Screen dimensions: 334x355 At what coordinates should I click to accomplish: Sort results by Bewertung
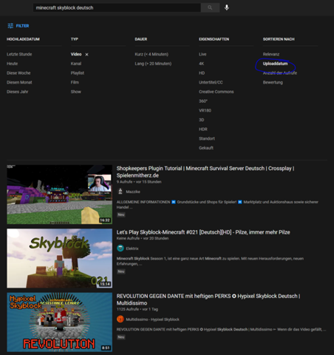(x=273, y=82)
